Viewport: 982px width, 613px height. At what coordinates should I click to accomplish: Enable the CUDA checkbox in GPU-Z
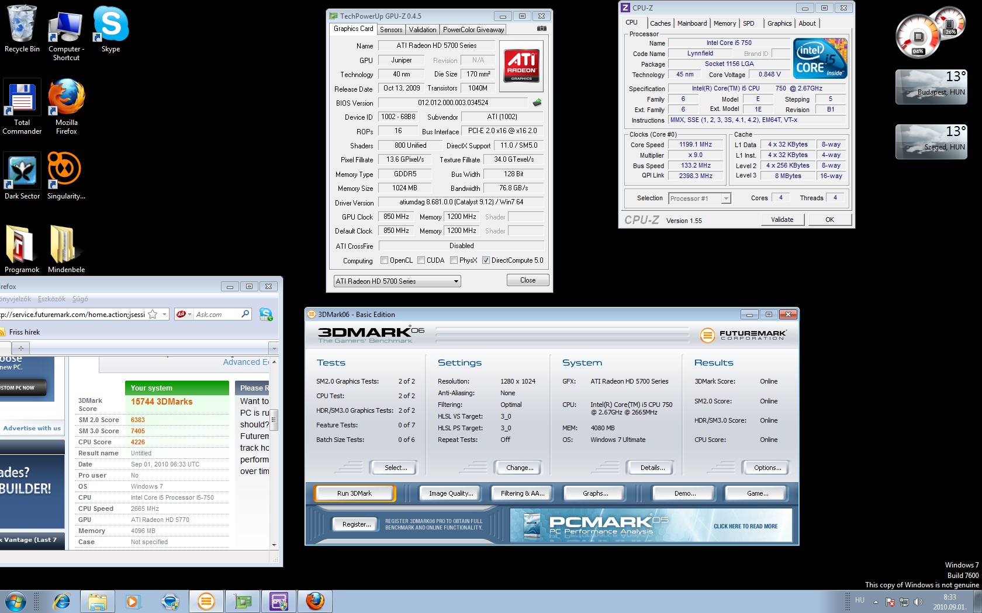tap(421, 260)
